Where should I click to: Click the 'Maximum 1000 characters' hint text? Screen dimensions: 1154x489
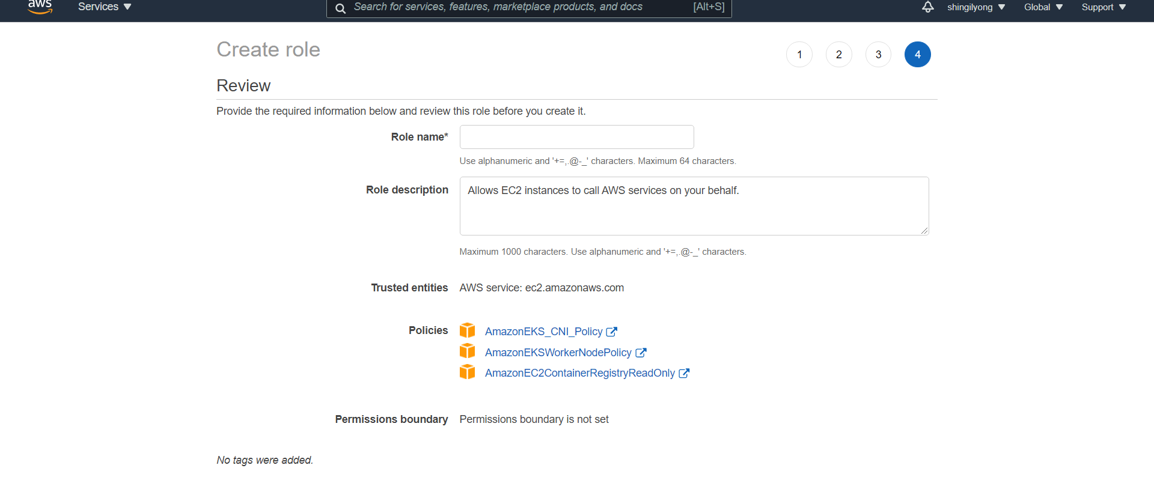point(513,252)
